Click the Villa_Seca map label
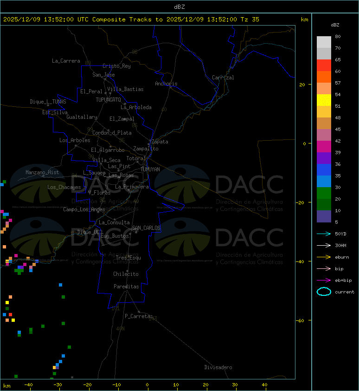Screen dimensions: 359x391 106,160
